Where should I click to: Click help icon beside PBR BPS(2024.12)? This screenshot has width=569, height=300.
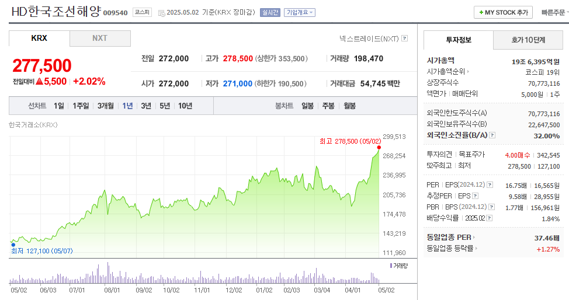coord(491,207)
